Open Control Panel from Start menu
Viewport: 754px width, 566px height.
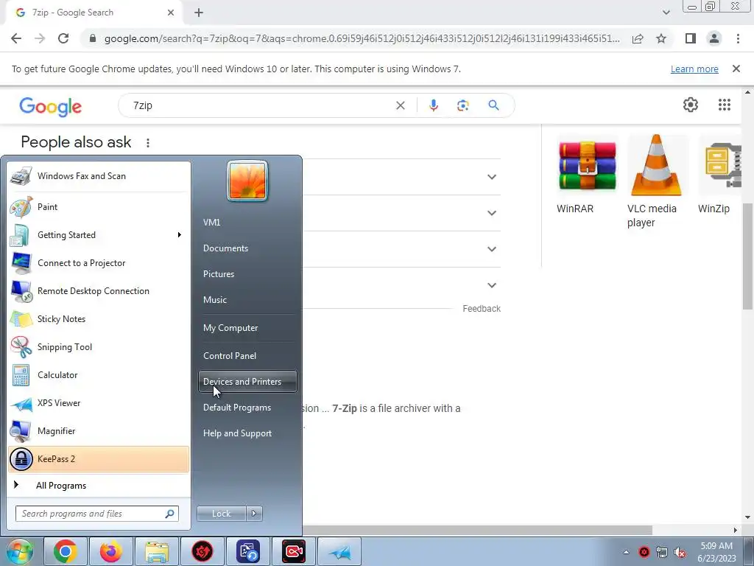pos(247,356)
